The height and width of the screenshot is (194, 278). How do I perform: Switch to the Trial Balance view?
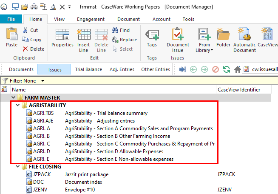click(x=88, y=69)
